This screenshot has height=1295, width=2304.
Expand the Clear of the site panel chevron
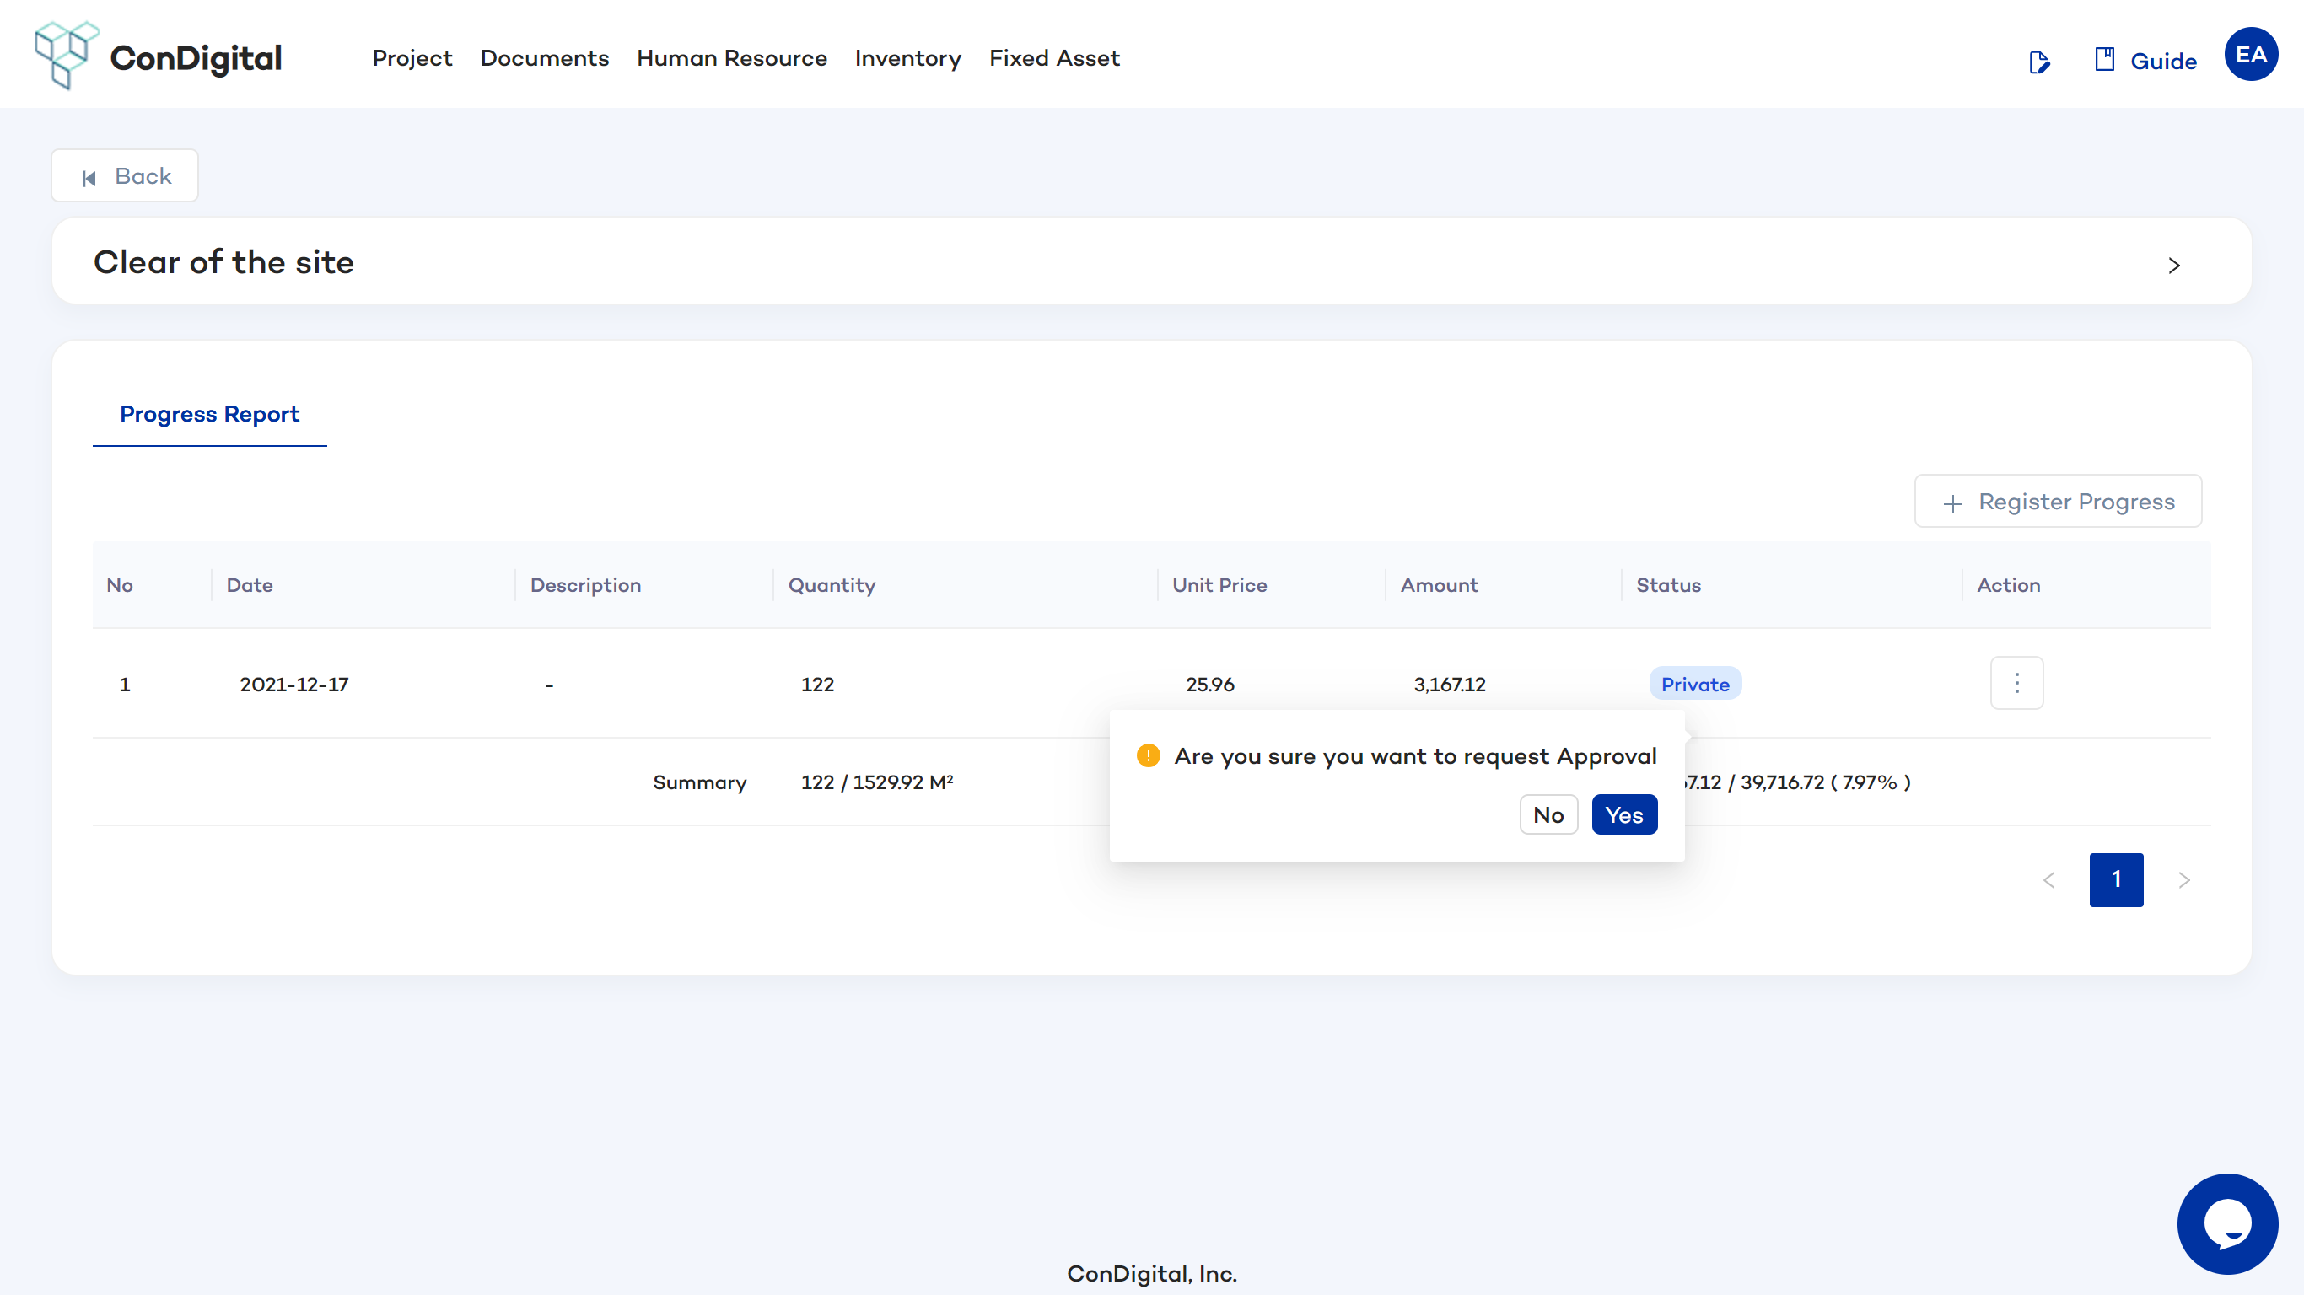2173,265
